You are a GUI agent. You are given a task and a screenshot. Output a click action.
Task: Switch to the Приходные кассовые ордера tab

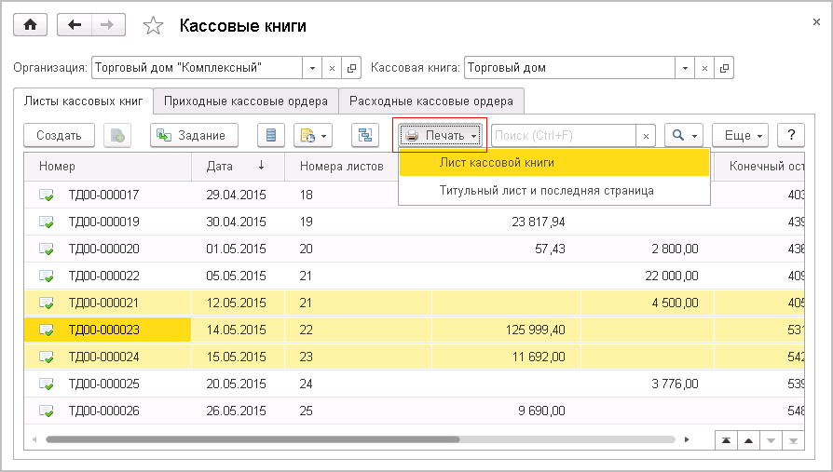245,101
